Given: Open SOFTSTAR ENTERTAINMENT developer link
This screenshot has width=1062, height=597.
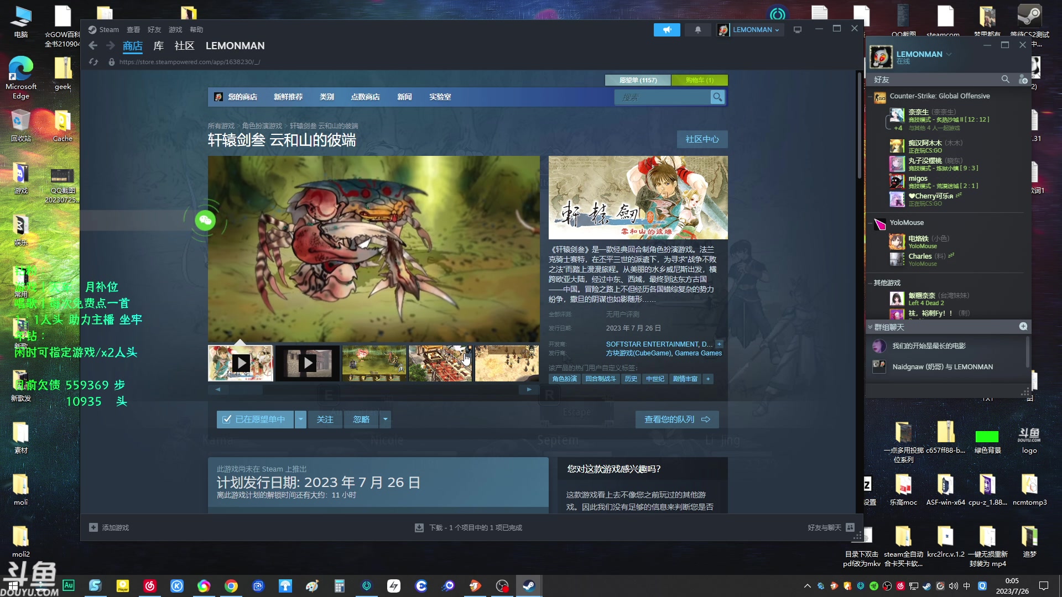Looking at the screenshot, I should [659, 344].
